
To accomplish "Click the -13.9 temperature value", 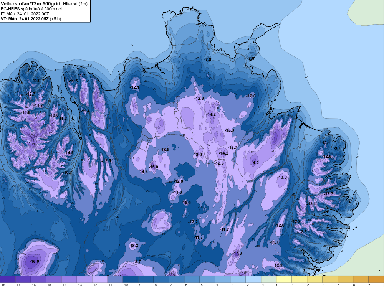I will click(197, 155).
